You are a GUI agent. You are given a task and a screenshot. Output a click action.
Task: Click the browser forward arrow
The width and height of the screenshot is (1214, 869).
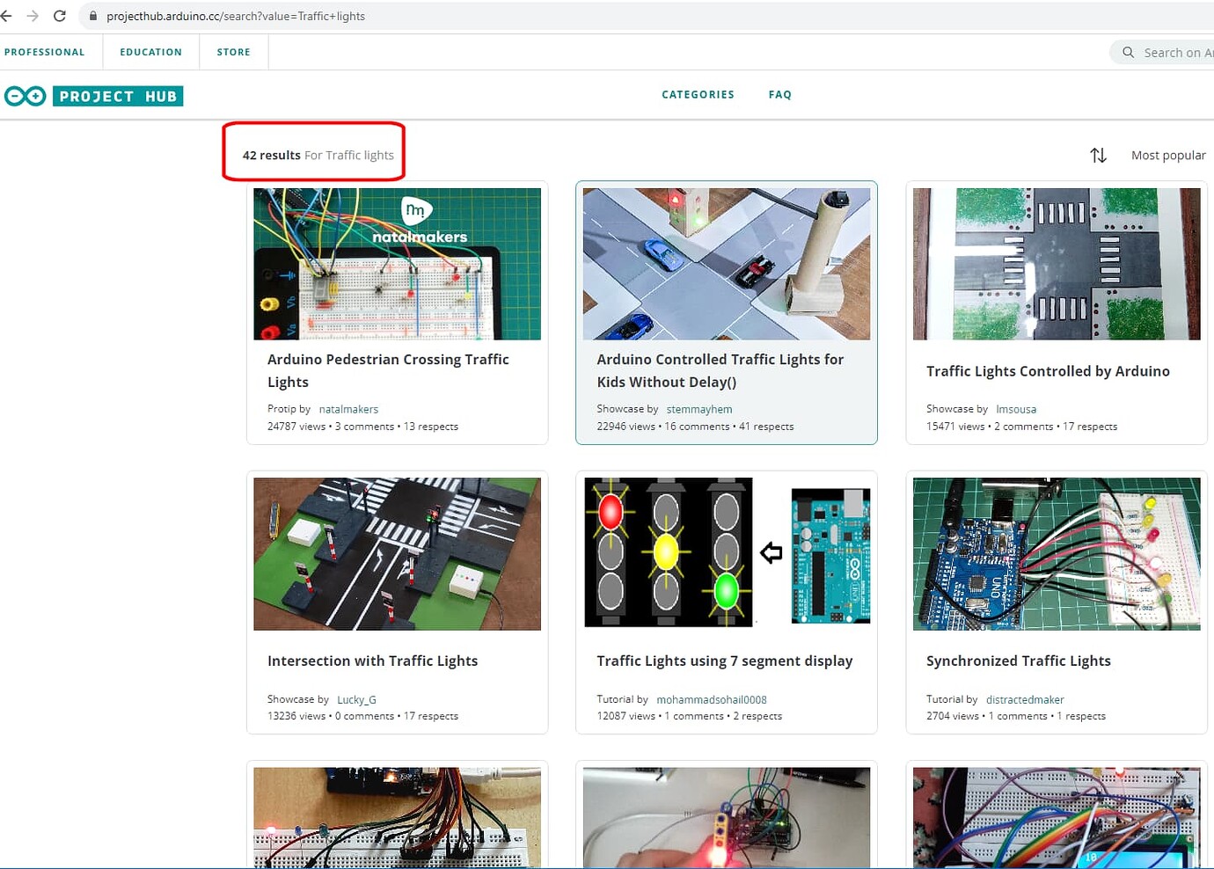[33, 15]
